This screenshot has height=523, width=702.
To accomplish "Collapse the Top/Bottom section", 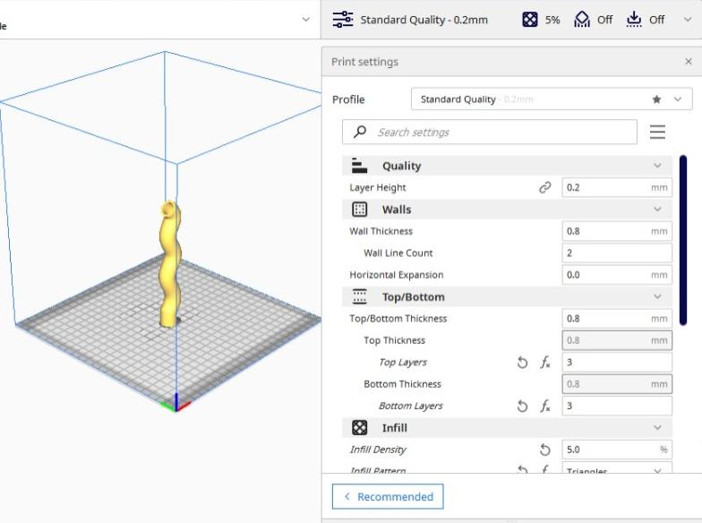I will point(657,297).
